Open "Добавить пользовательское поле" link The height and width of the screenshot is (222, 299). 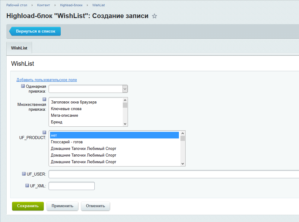click(x=47, y=80)
